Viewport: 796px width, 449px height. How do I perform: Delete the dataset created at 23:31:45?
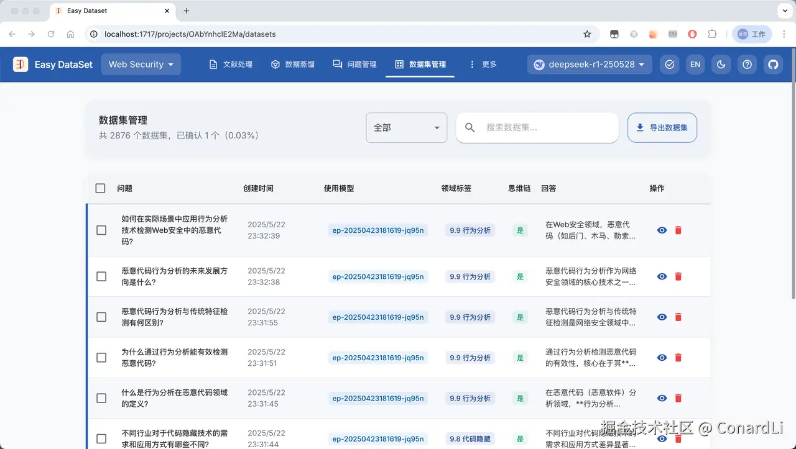click(678, 398)
